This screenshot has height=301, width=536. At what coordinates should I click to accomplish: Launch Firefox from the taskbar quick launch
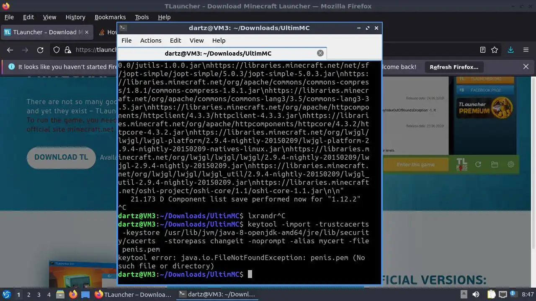coord(73,294)
